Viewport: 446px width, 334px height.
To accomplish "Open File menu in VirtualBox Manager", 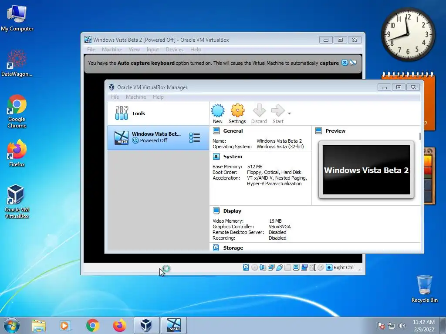I will pos(115,97).
